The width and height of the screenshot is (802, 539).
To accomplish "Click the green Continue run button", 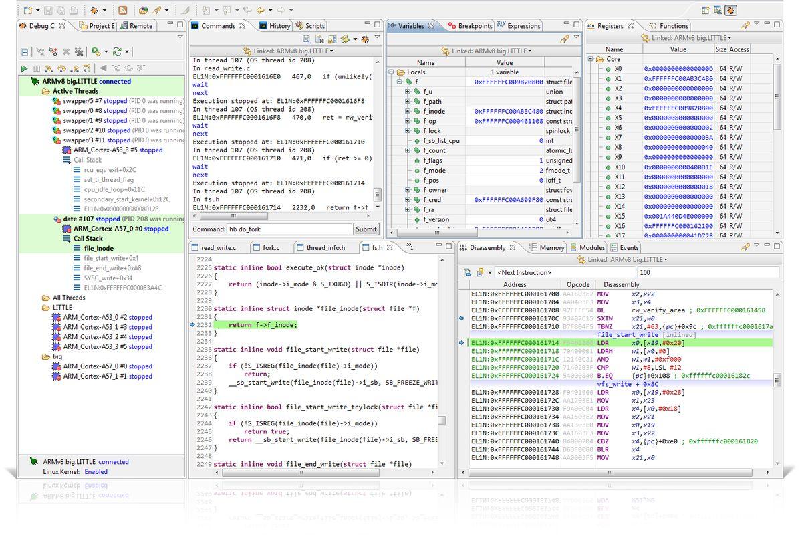I will pos(25,68).
